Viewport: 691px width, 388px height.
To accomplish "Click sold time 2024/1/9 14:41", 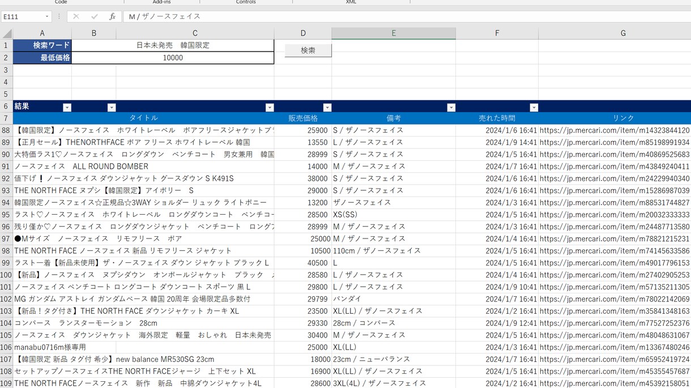I will [497, 142].
